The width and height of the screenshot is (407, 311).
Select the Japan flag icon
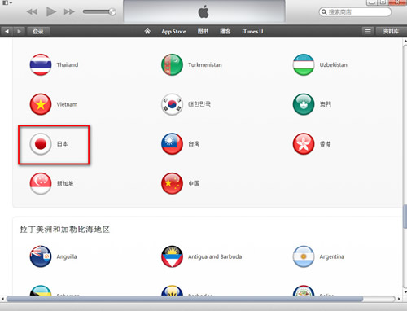coord(41,144)
